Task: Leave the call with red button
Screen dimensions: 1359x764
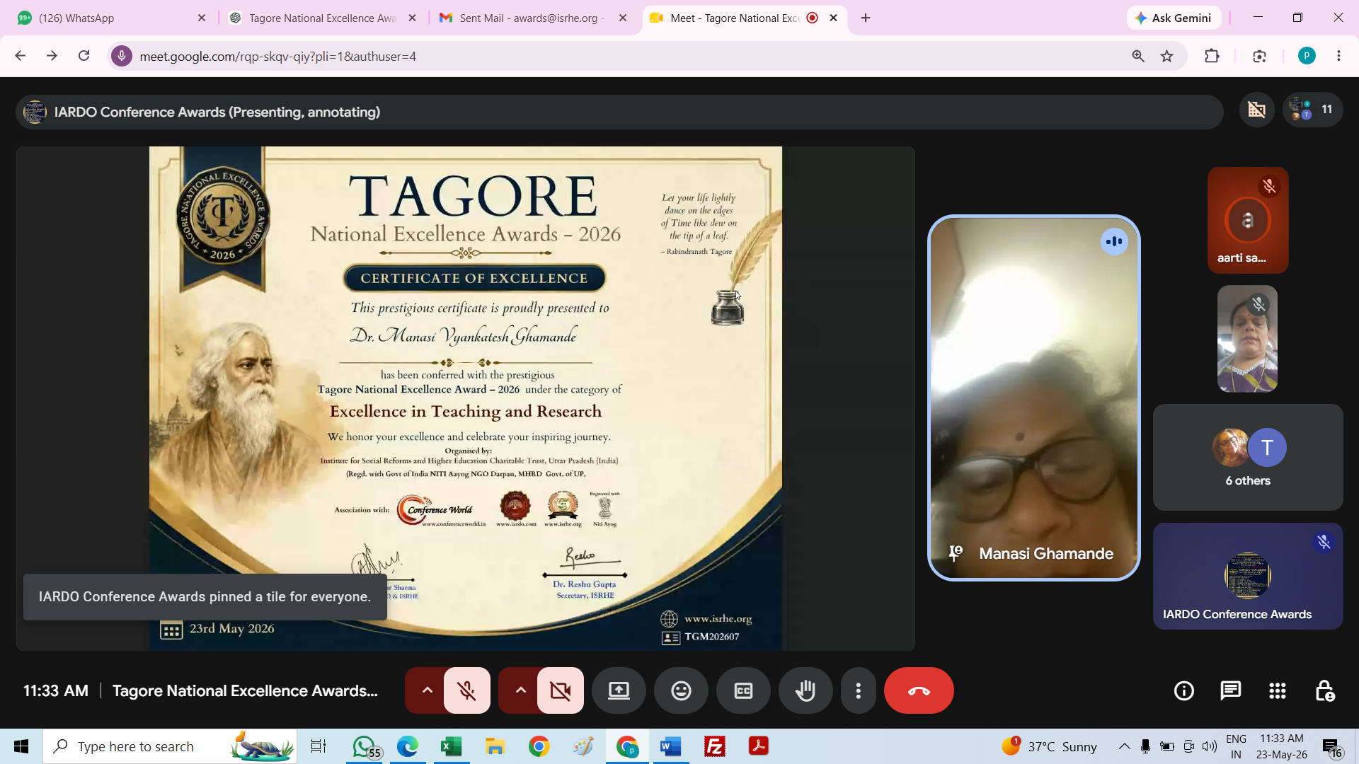Action: coord(919,690)
